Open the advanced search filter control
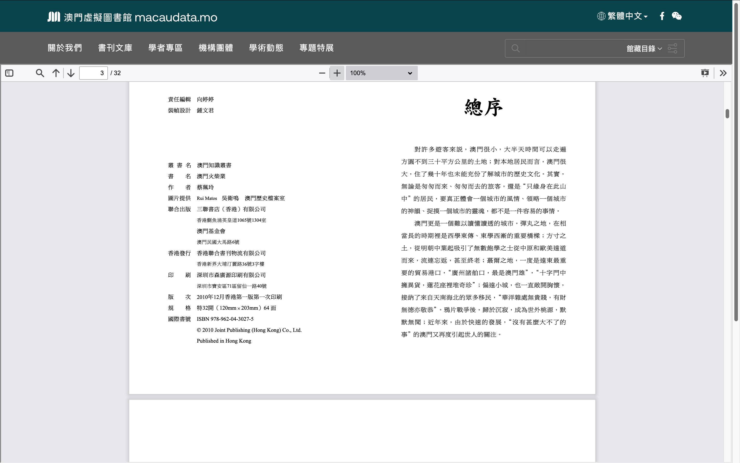The image size is (740, 463). point(672,48)
